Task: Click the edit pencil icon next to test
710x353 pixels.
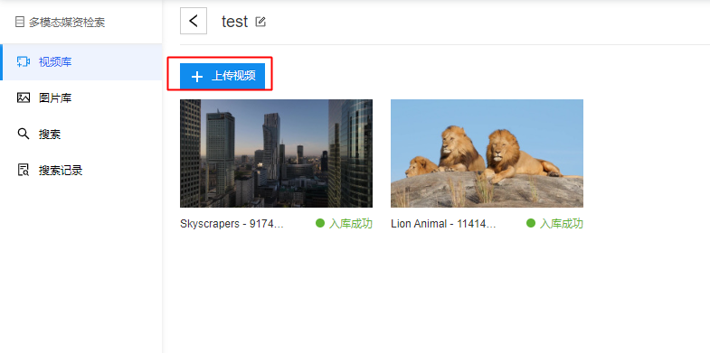Action: tap(260, 22)
